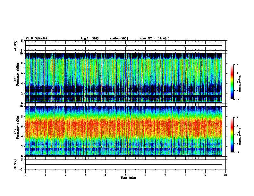Click the log(PSD) label beside ch.1 colour bar
The height and width of the screenshot is (196, 254).
[x=240, y=83]
